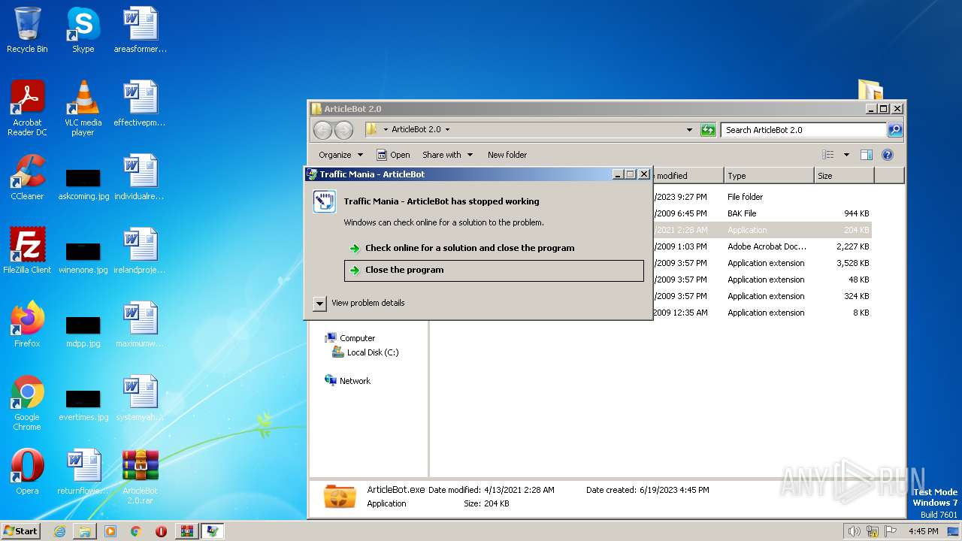Image resolution: width=962 pixels, height=541 pixels.
Task: Click the Search ArticleBot 2.0 field
Action: pos(803,130)
